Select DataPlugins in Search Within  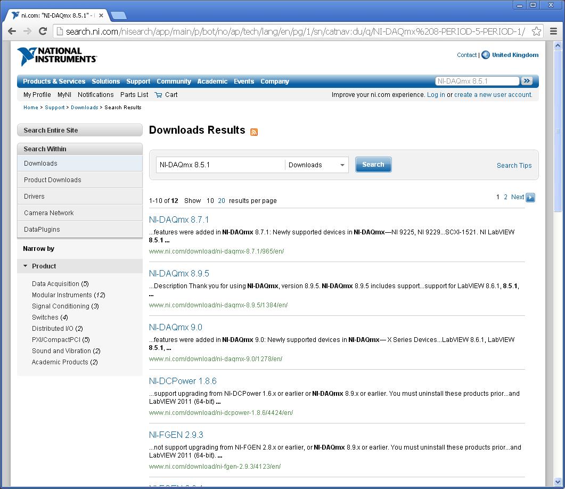[x=80, y=230]
